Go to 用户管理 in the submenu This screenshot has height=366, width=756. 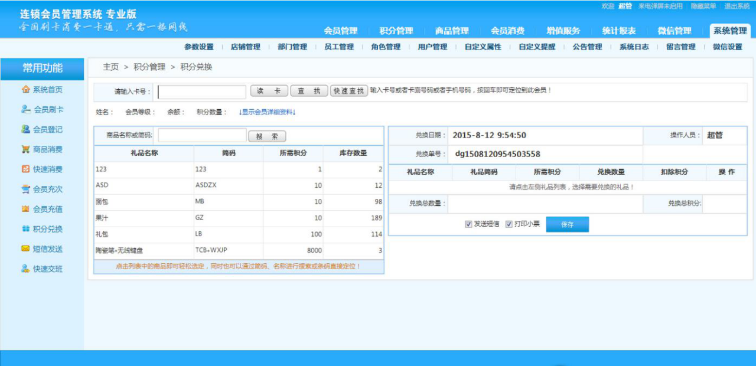[432, 47]
